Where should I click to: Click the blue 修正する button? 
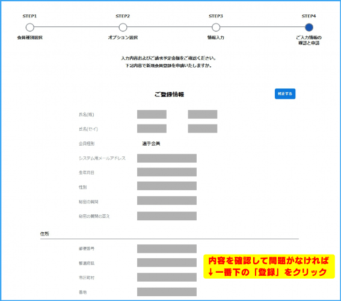285,94
